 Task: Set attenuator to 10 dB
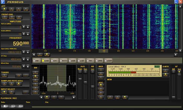click(x=12, y=9)
